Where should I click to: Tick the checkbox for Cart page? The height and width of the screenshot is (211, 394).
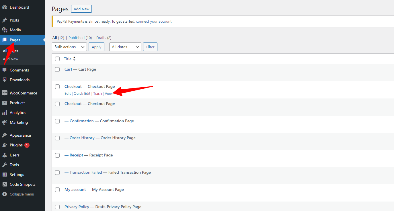(57, 69)
